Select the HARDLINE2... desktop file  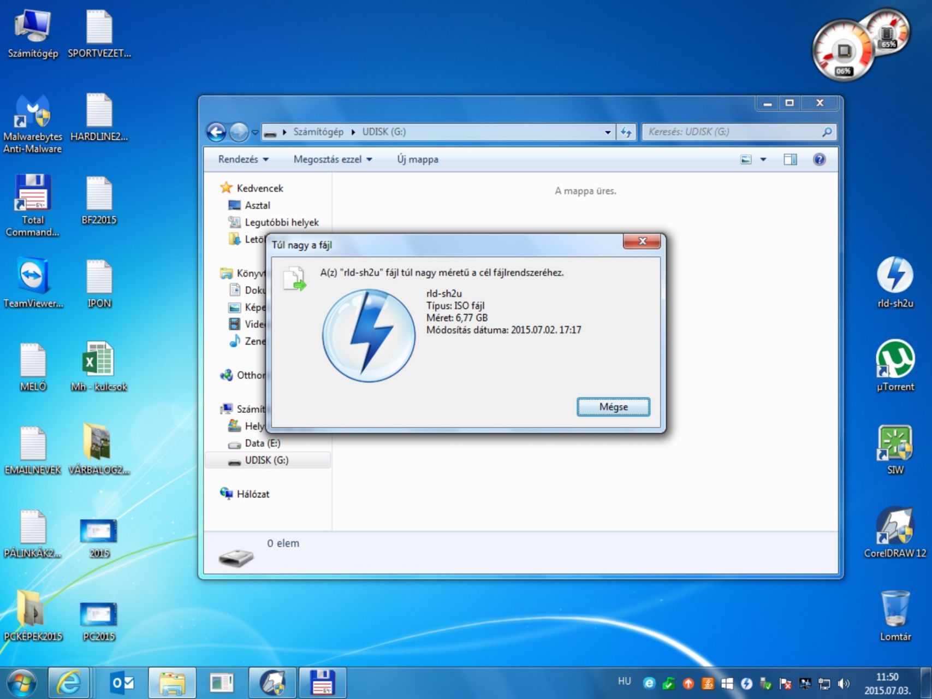pyautogui.click(x=99, y=118)
